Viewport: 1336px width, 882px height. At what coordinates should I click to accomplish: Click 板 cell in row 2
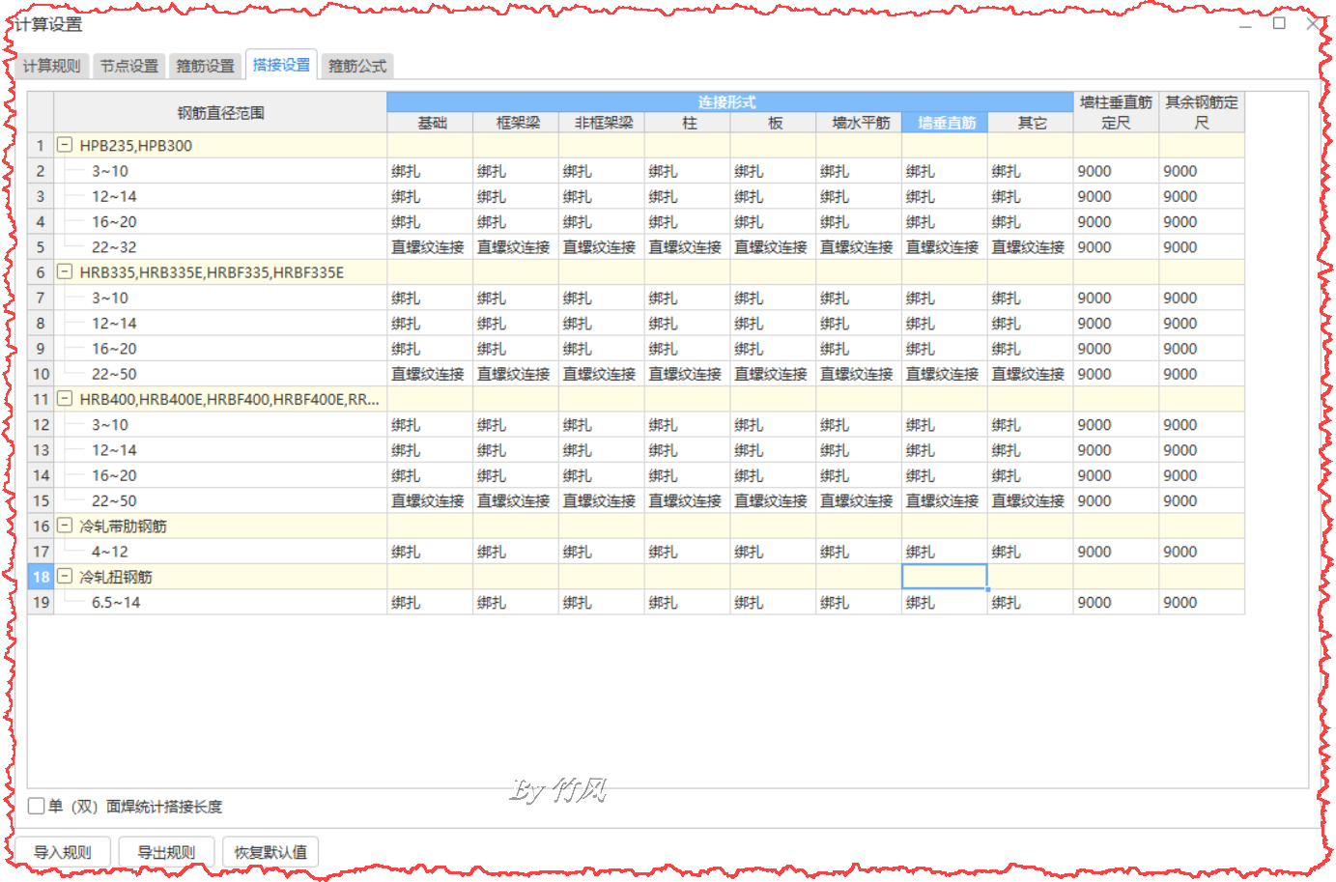[x=774, y=171]
